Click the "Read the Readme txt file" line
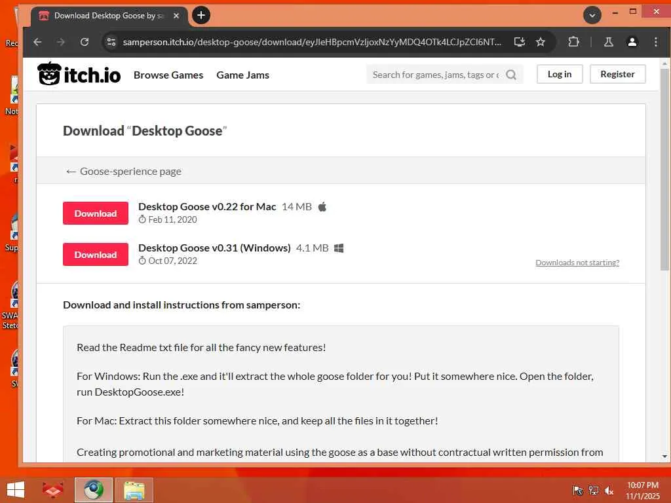This screenshot has width=671, height=503. coord(201,347)
